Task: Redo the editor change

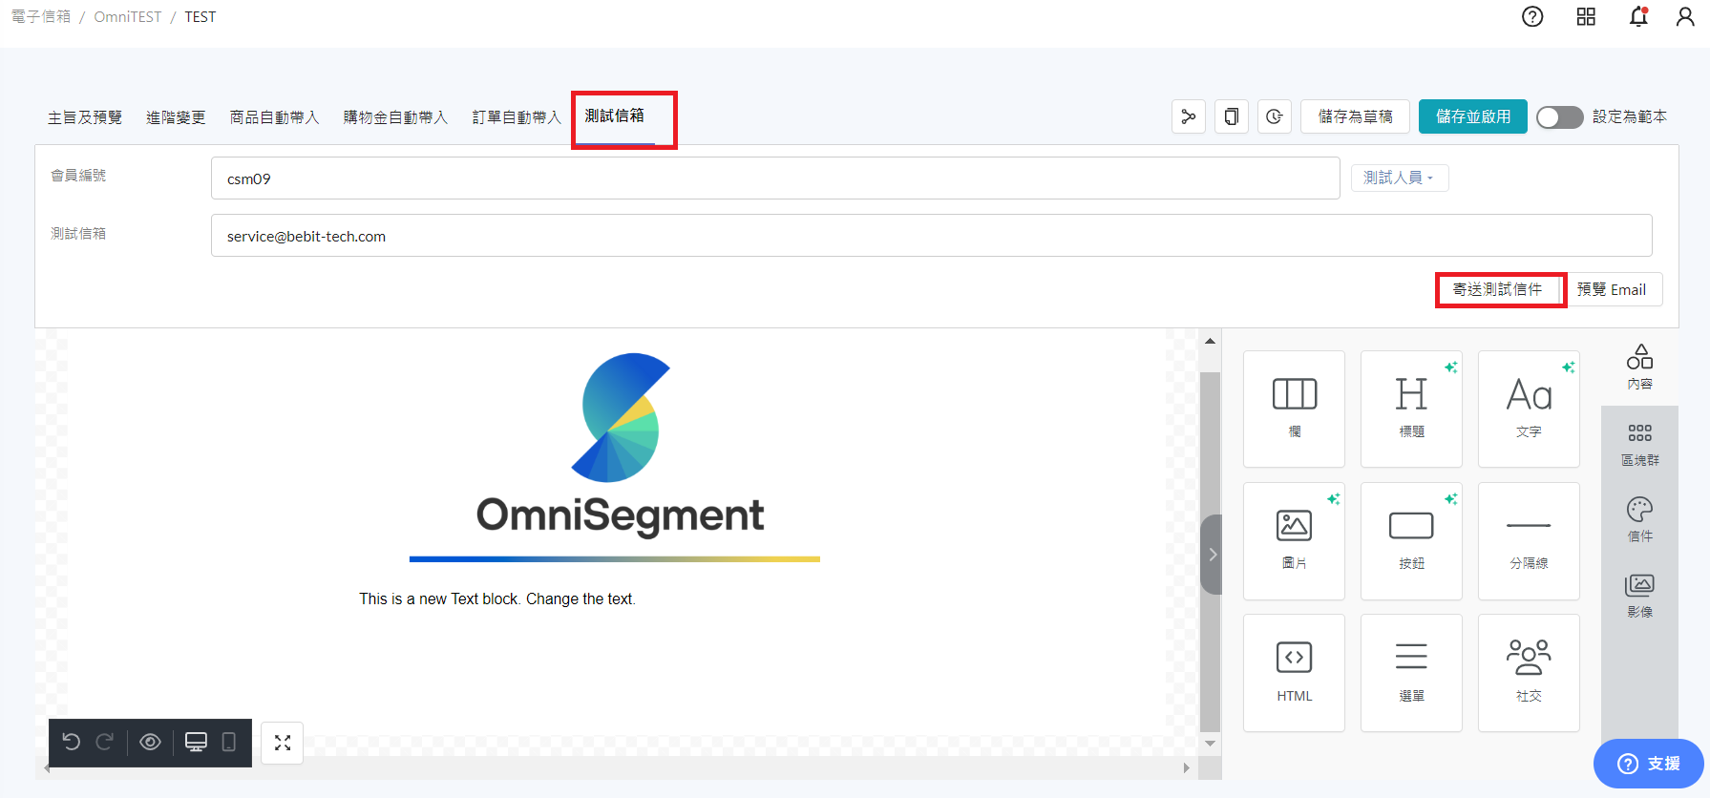Action: tap(105, 742)
